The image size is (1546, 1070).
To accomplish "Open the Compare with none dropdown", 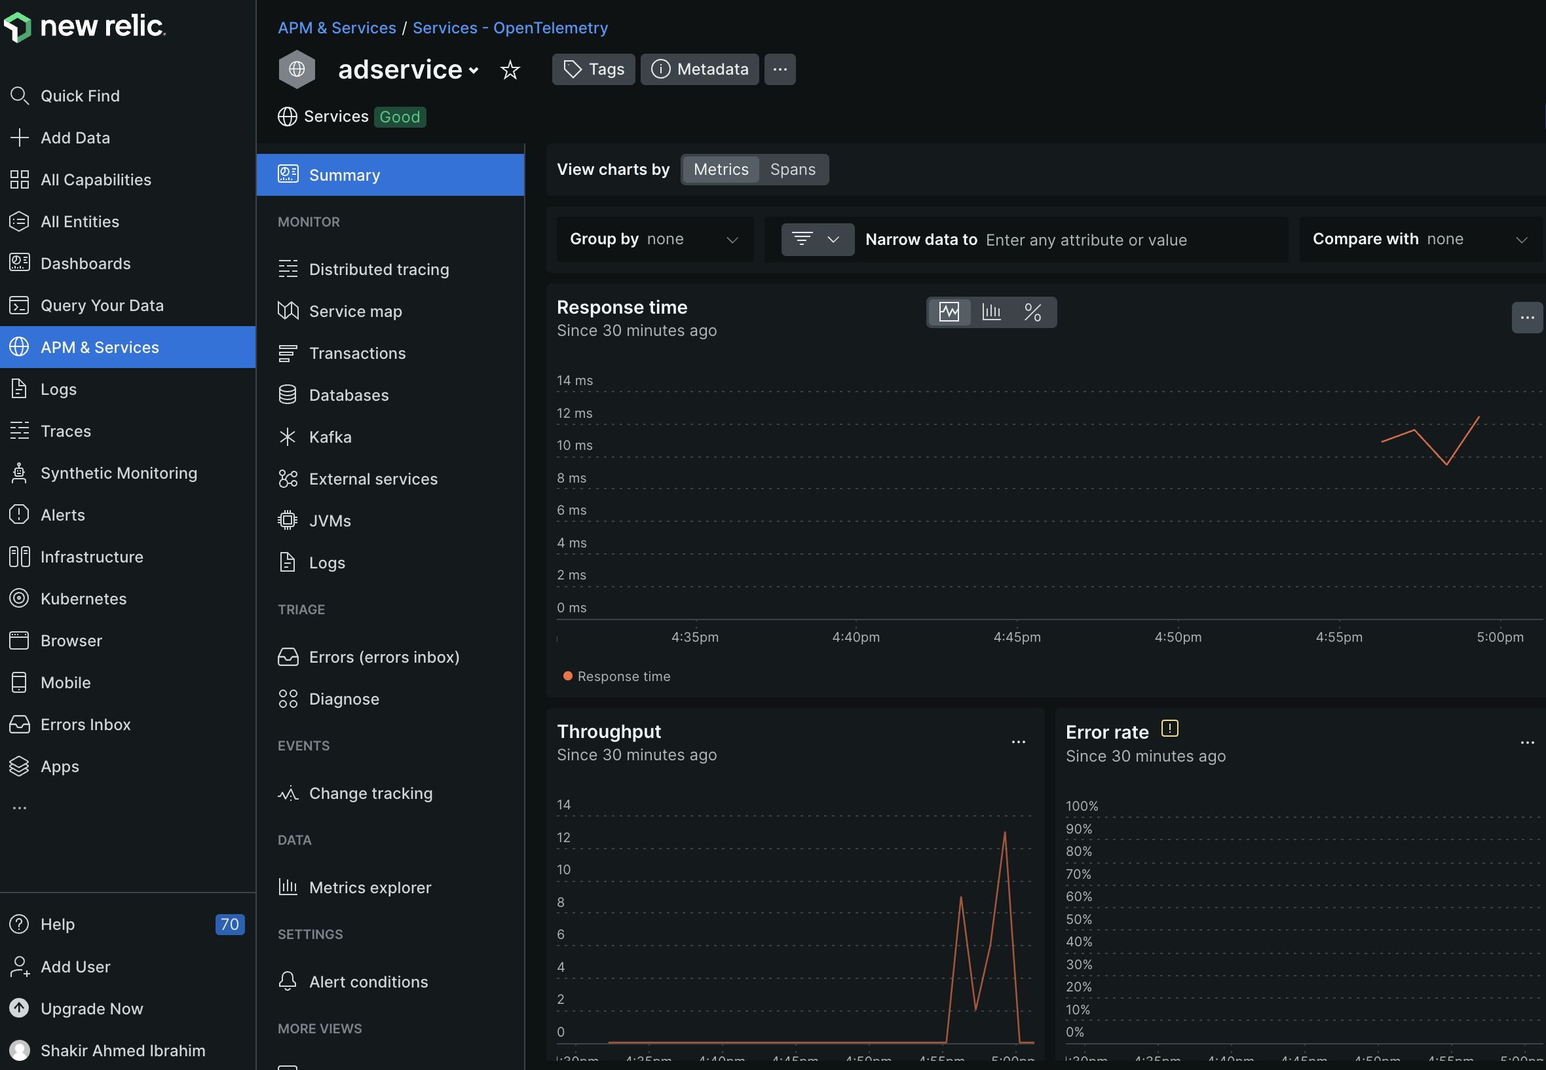I will click(1421, 240).
